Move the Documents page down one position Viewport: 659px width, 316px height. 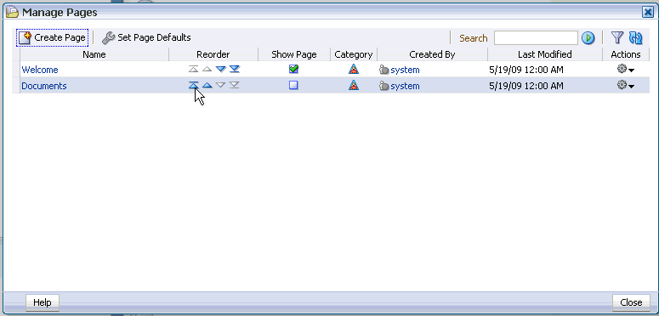point(220,85)
